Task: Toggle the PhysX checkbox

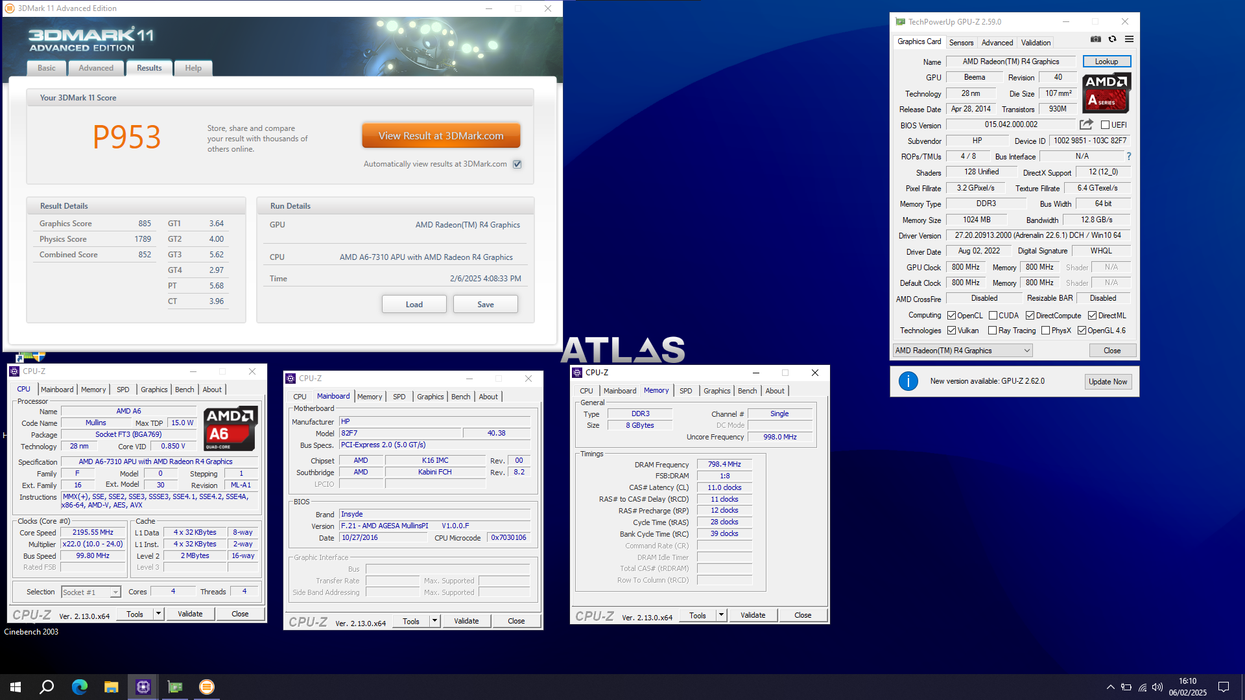Action: coord(1045,331)
